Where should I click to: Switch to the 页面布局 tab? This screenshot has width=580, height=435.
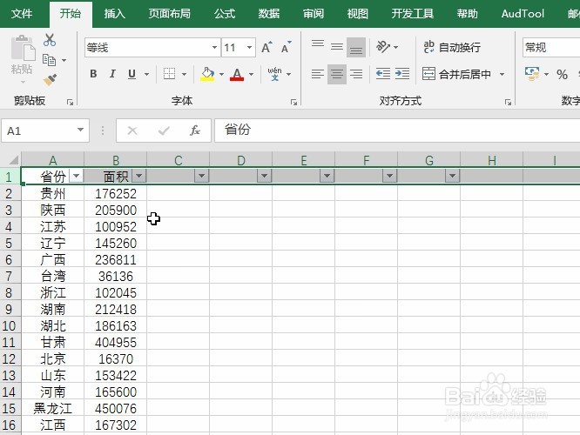click(170, 14)
